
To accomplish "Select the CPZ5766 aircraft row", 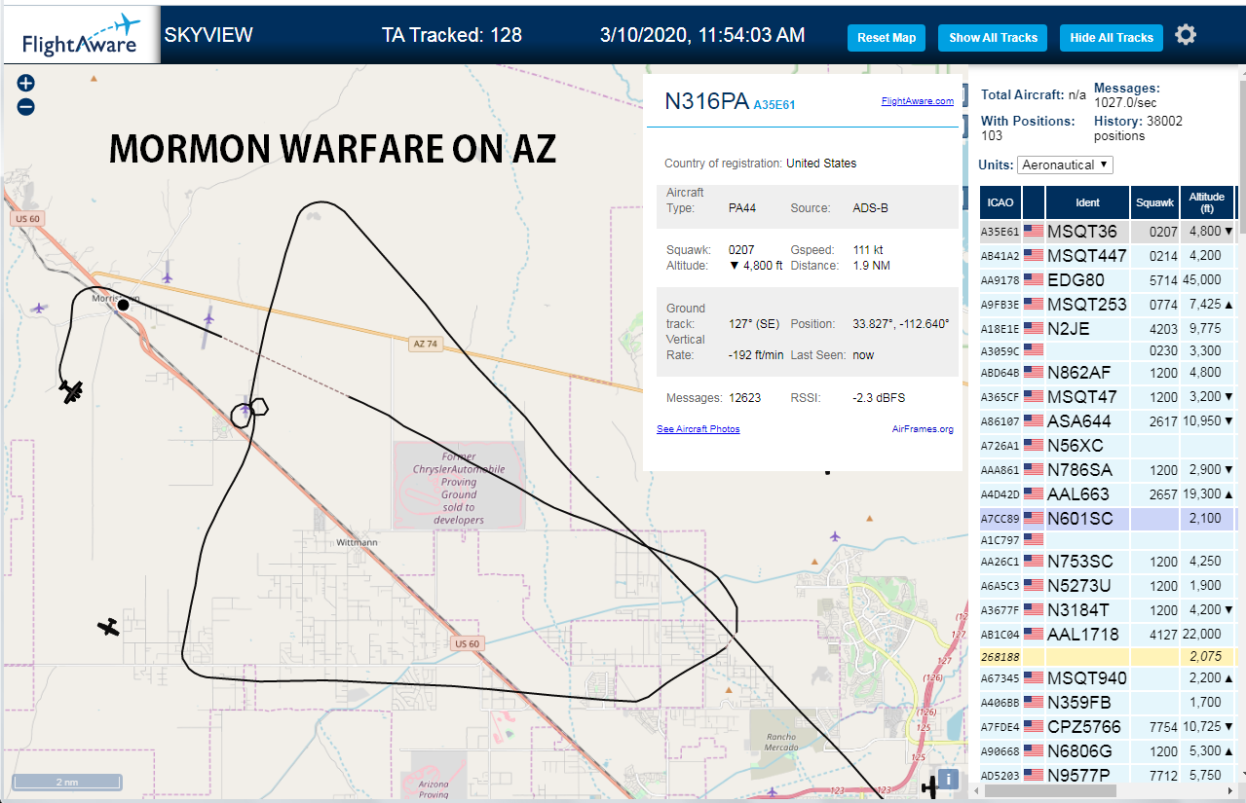I will tap(1108, 726).
